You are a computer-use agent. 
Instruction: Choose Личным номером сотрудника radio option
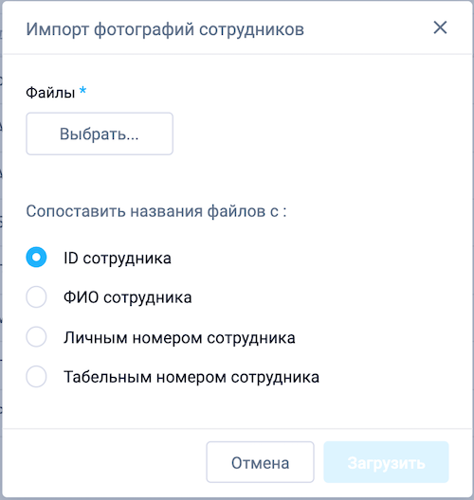click(x=36, y=337)
